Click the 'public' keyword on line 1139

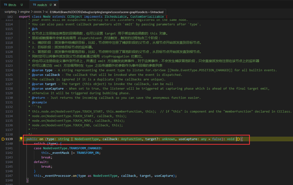(32, 139)
